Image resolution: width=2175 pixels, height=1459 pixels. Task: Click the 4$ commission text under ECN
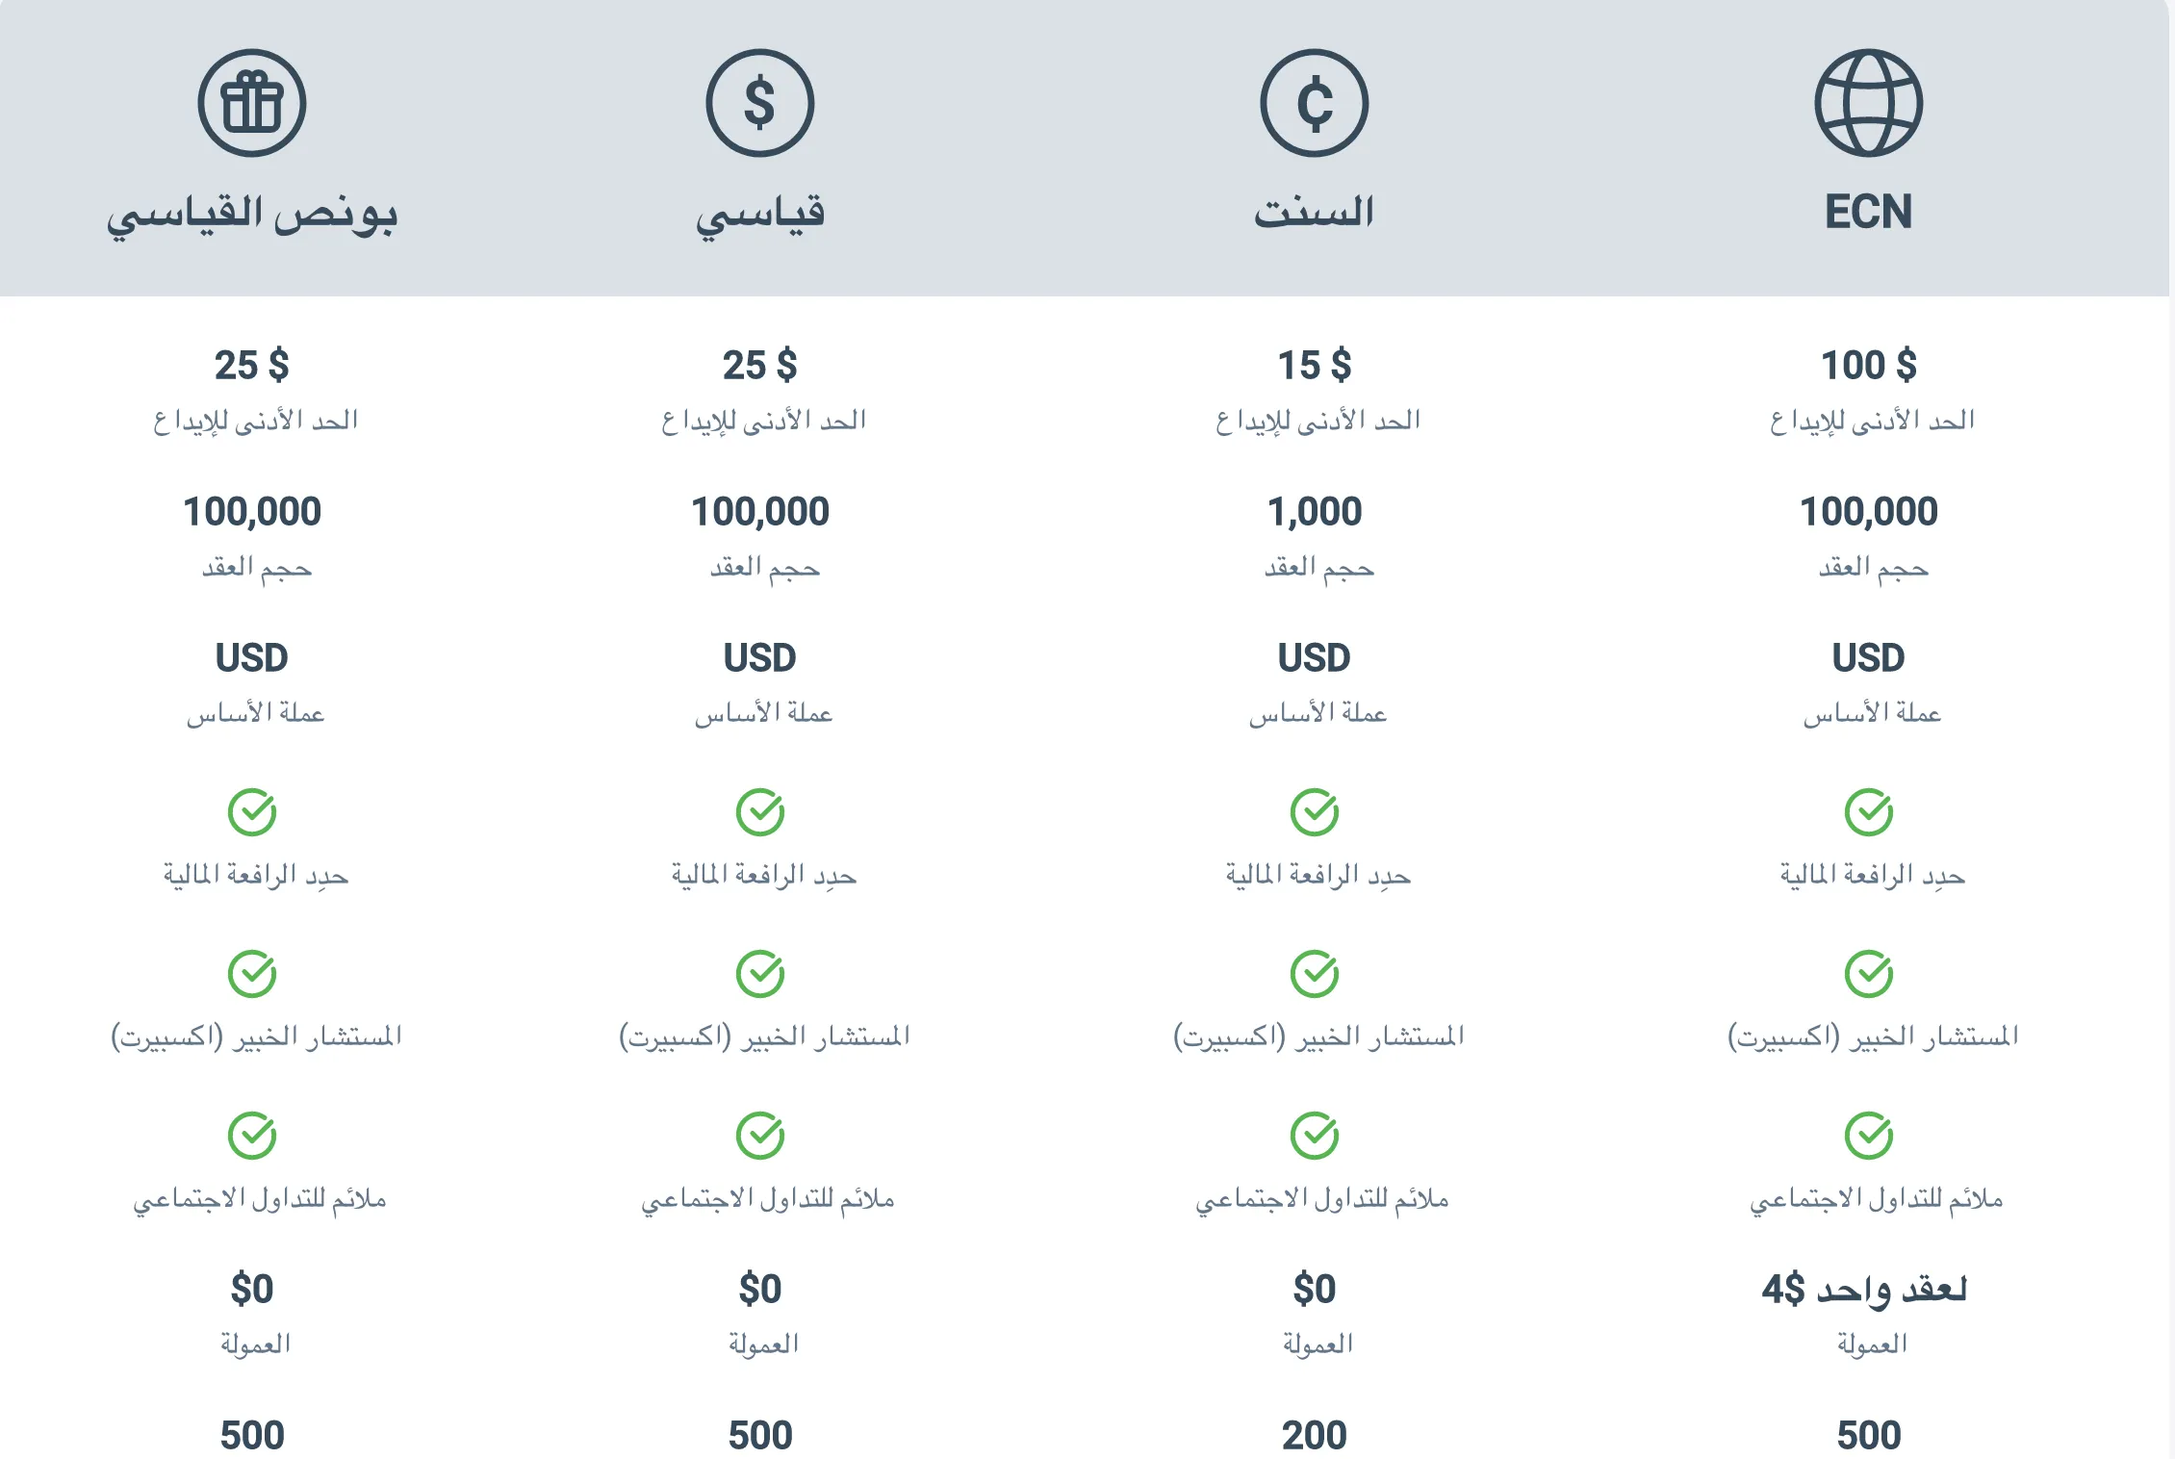(x=1865, y=1290)
